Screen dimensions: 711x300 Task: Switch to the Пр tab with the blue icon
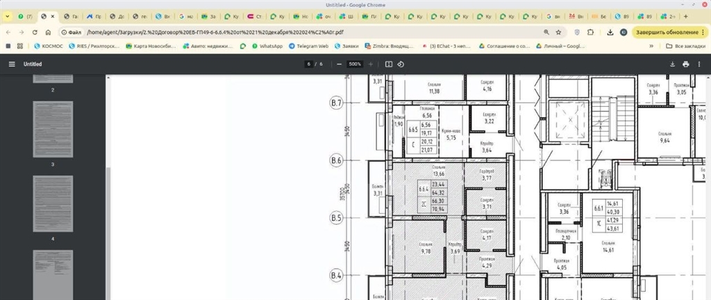coord(94,16)
